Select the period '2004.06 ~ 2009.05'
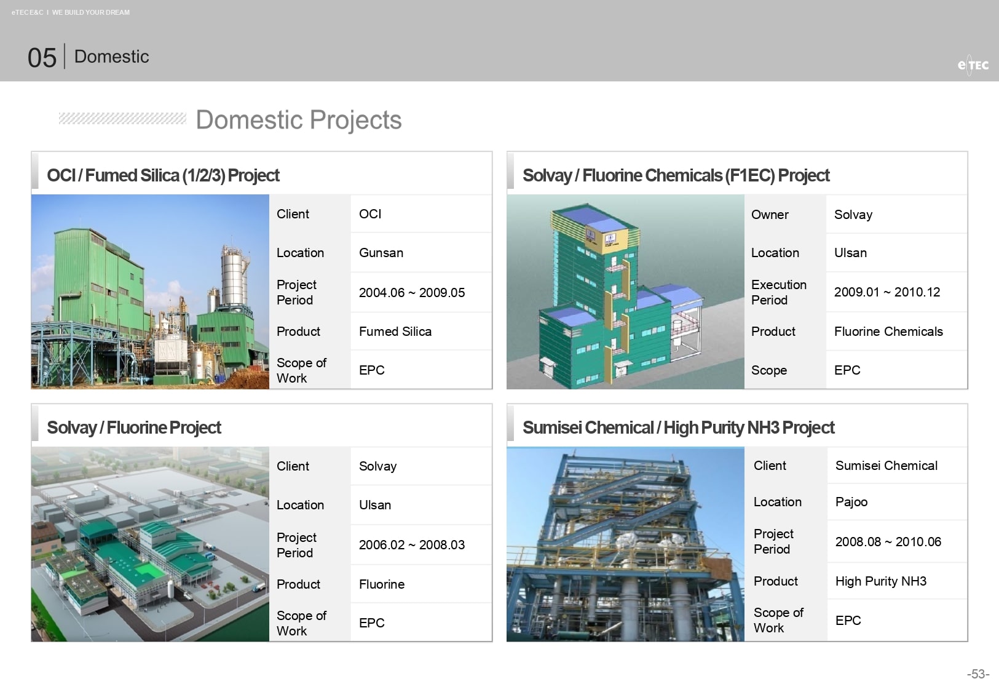The image size is (999, 692). click(412, 293)
